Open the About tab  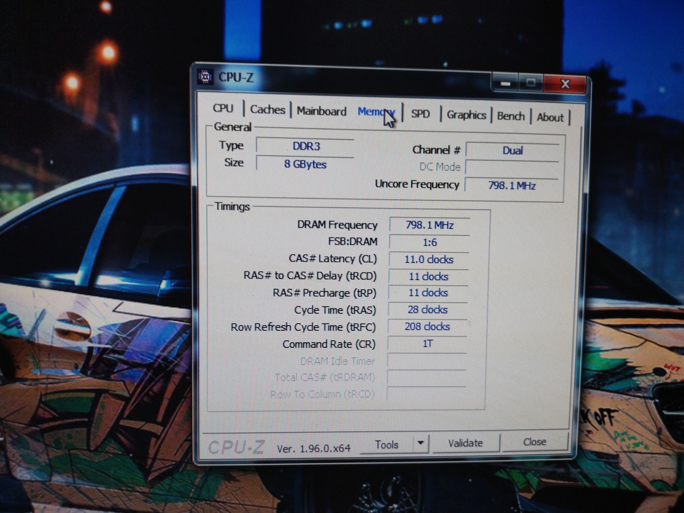click(x=550, y=117)
